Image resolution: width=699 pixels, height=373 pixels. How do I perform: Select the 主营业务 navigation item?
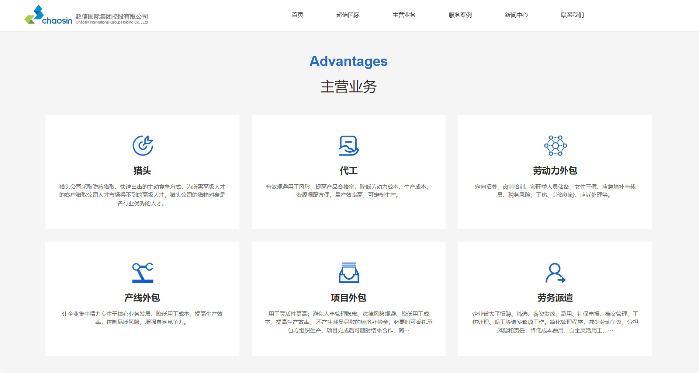pos(404,15)
